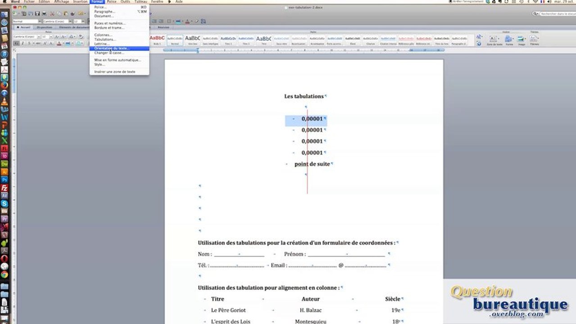Apply the Citation style thumbnail
The height and width of the screenshot is (324, 576).
point(371,40)
